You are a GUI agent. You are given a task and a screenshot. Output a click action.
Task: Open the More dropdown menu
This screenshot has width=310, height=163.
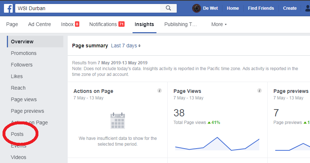coord(219,24)
